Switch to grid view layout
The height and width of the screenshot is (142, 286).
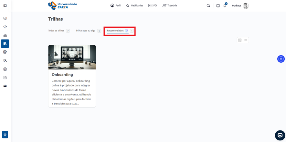pos(240,40)
